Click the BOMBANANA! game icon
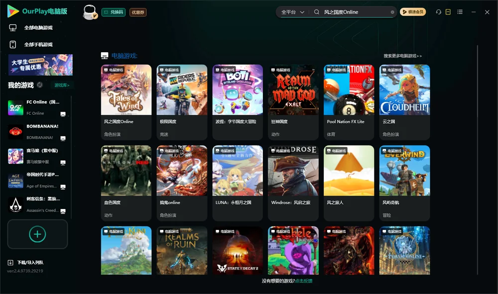This screenshot has height=294, width=498. (x=15, y=132)
